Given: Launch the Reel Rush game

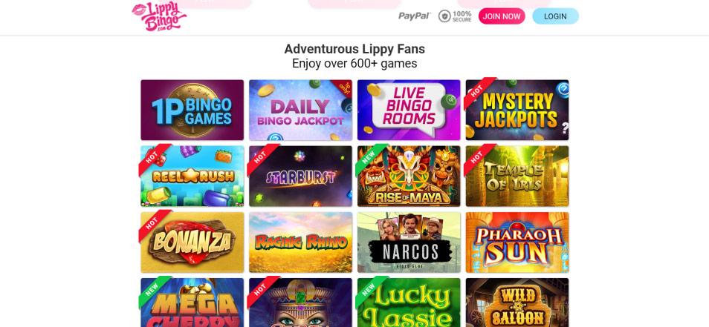Looking at the screenshot, I should pyautogui.click(x=192, y=176).
